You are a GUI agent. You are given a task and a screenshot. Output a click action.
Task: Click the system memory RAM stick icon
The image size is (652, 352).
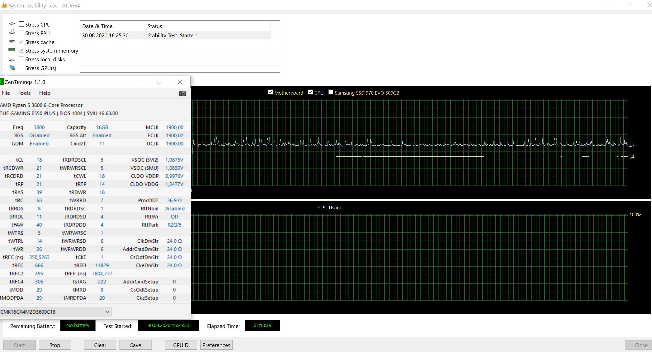click(x=12, y=49)
